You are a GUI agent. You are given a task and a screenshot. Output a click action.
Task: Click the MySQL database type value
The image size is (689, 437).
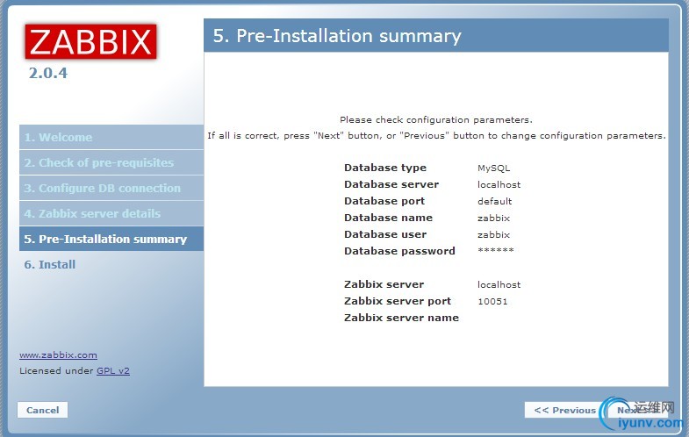(x=493, y=168)
